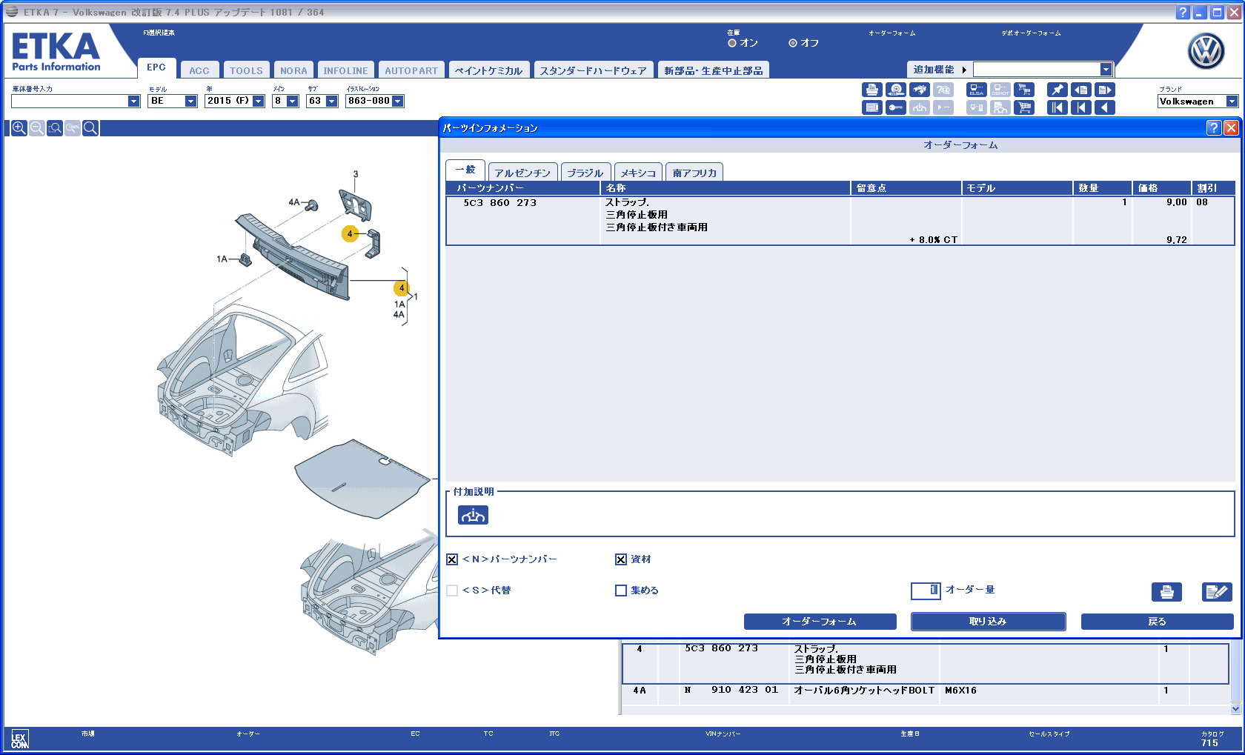The image size is (1245, 755).
Task: Click the zoom out magnifier icon
Action: 37,128
